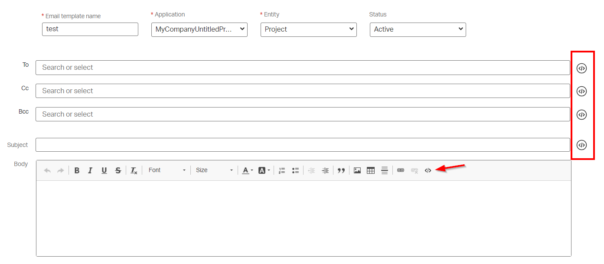The height and width of the screenshot is (264, 604).
Task: Insert a numbered list
Action: pos(282,170)
